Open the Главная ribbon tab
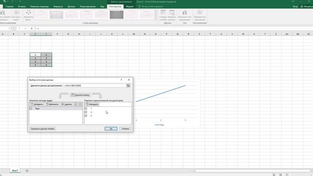Screen dimensions: 313x176 coord(9,6)
